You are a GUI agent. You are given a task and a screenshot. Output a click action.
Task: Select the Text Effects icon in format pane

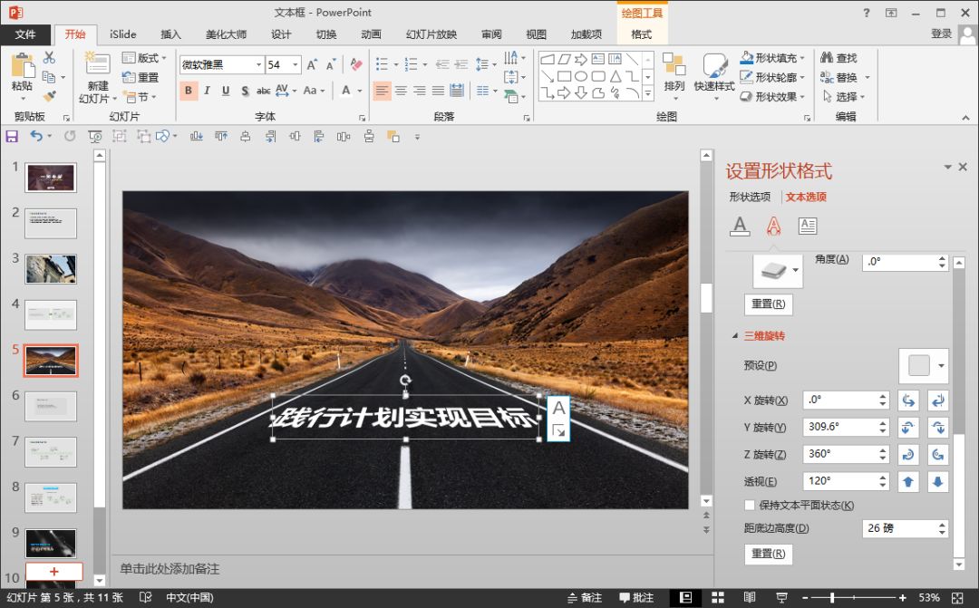[773, 227]
